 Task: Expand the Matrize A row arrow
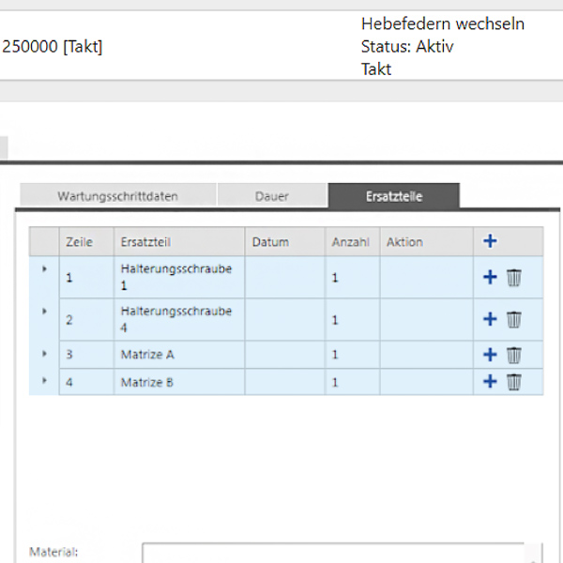43,354
